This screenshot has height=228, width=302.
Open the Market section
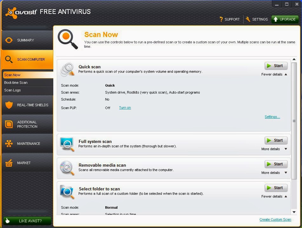pos(27,163)
